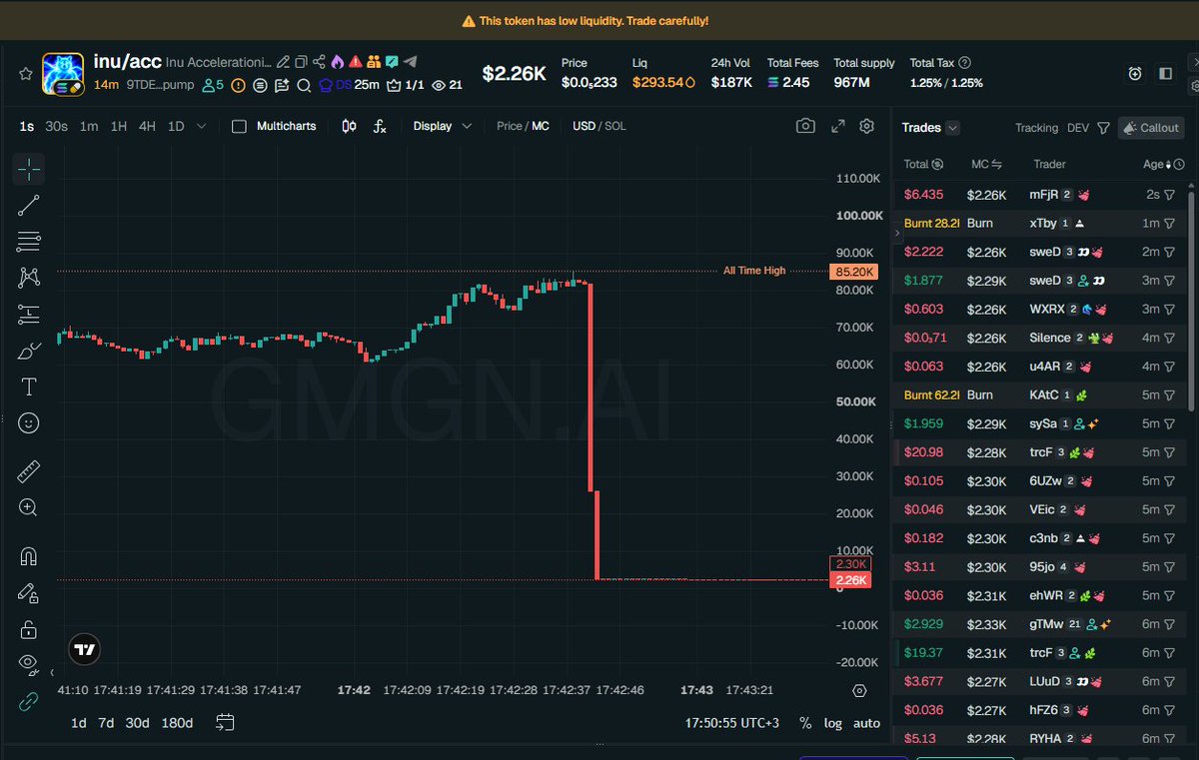Click the Callout button
Viewport: 1199px width, 760px height.
(x=1150, y=128)
